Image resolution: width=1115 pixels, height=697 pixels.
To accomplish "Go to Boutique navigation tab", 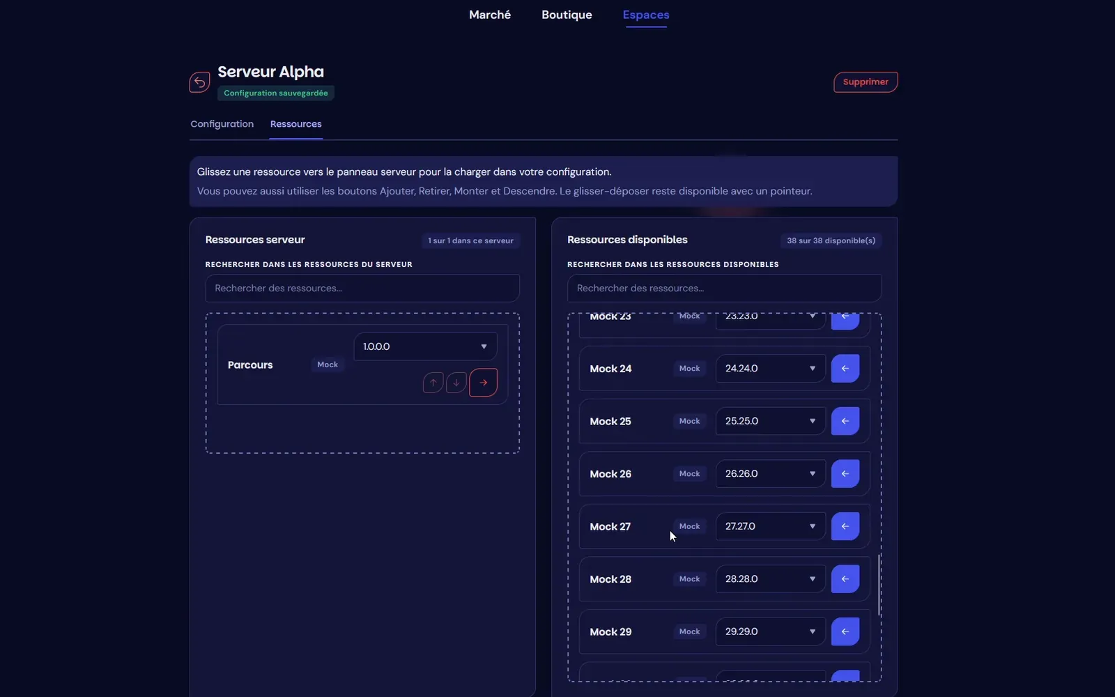I will click(567, 15).
